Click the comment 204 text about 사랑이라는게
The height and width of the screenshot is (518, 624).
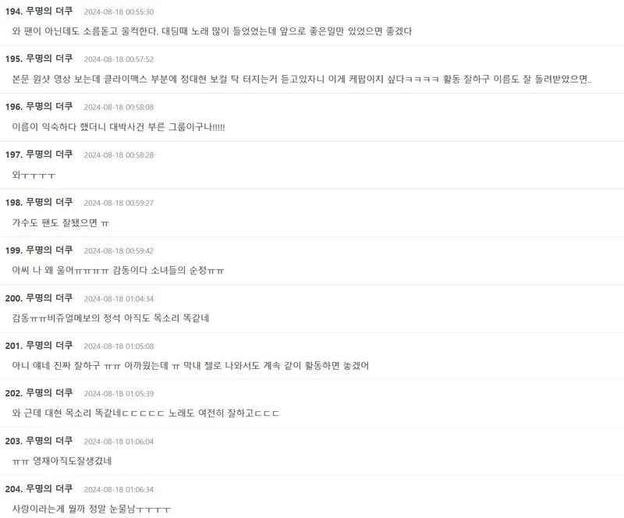click(x=91, y=509)
